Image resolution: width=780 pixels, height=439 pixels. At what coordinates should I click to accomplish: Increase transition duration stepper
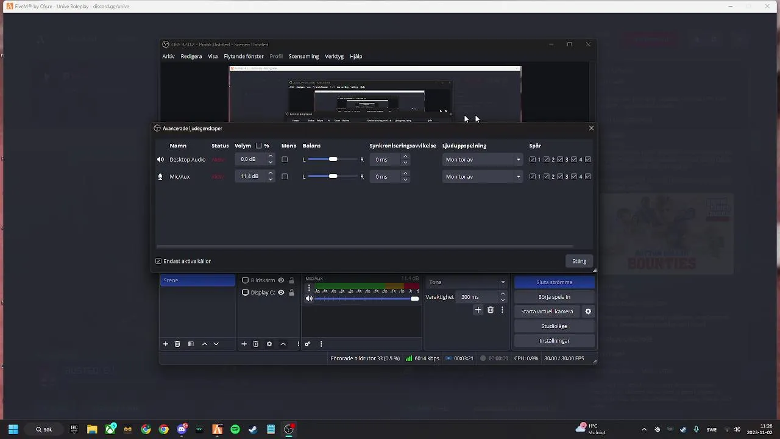coord(503,294)
